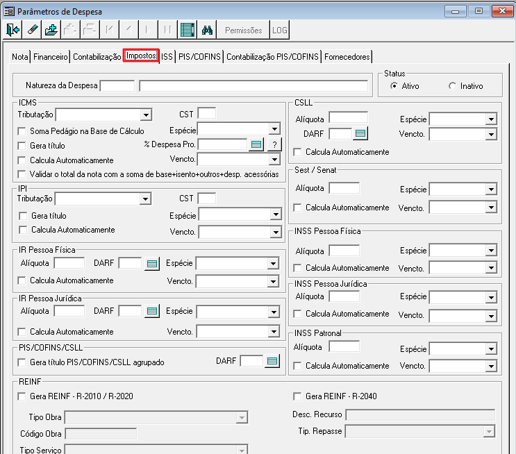Open PIS/COFINS/CSLL DARF lookup icon
The image size is (516, 454).
pos(272,361)
